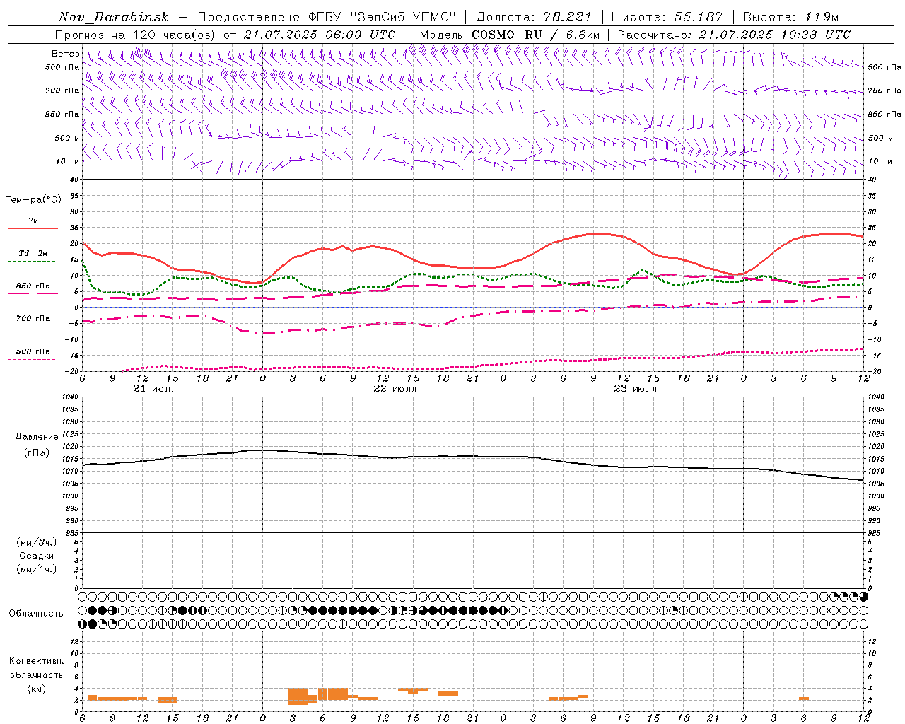Screen dimensions: 905x724
Task: Select the 'Модель COSMO-RU / 6.6км' label
Action: click(x=510, y=35)
